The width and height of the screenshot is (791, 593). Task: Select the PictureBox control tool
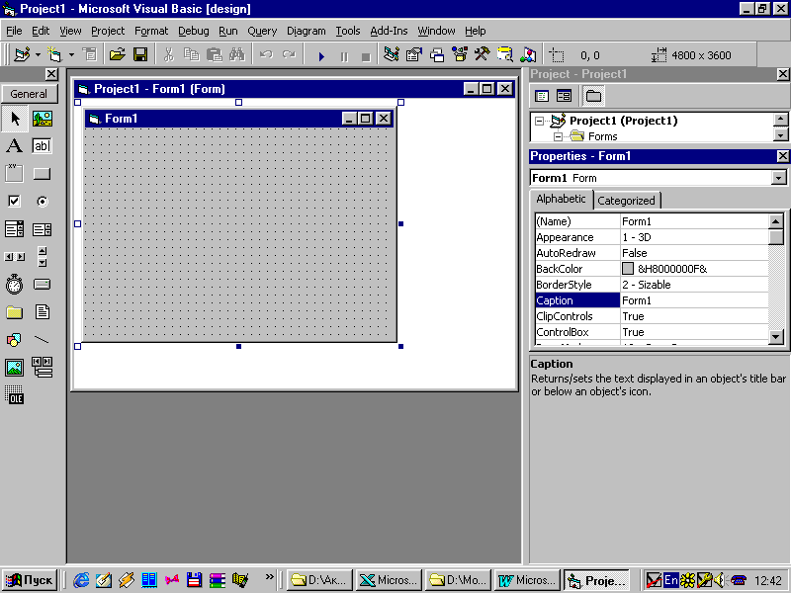[43, 119]
